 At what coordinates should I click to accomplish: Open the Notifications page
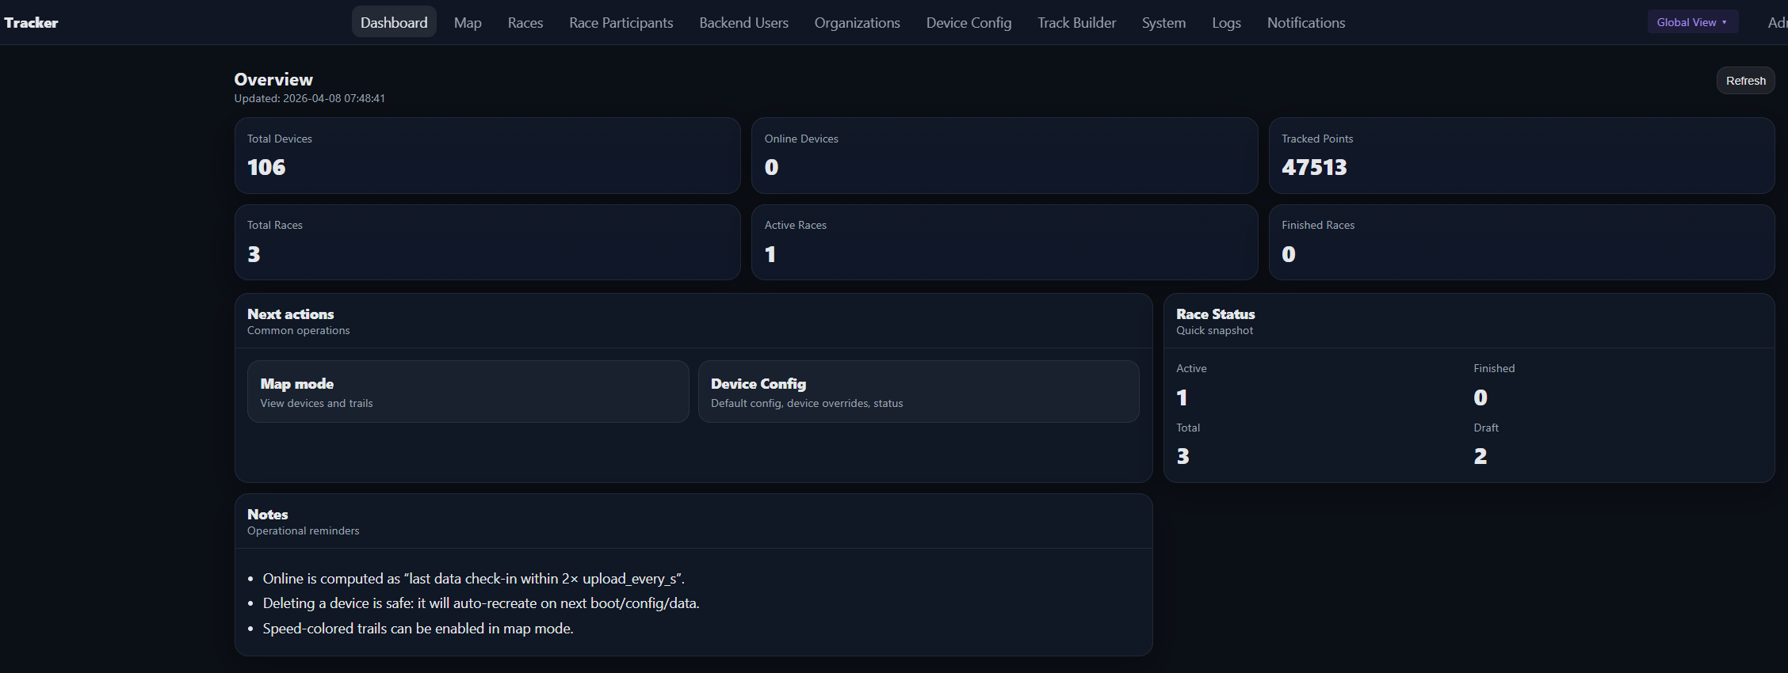tap(1305, 23)
